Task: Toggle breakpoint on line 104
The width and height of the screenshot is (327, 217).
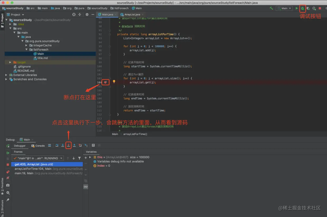Action: point(105,82)
